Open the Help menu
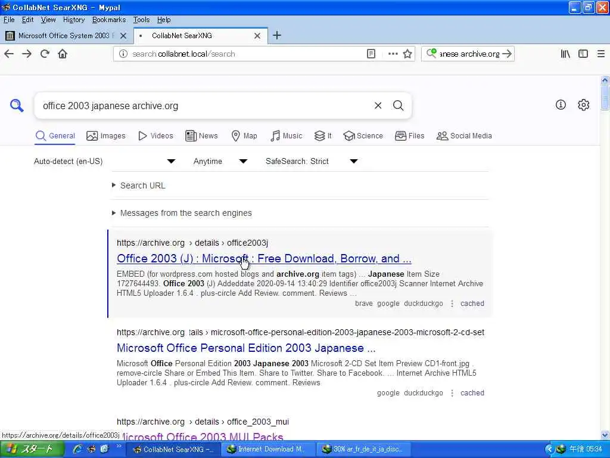The image size is (610, 458). (164, 20)
